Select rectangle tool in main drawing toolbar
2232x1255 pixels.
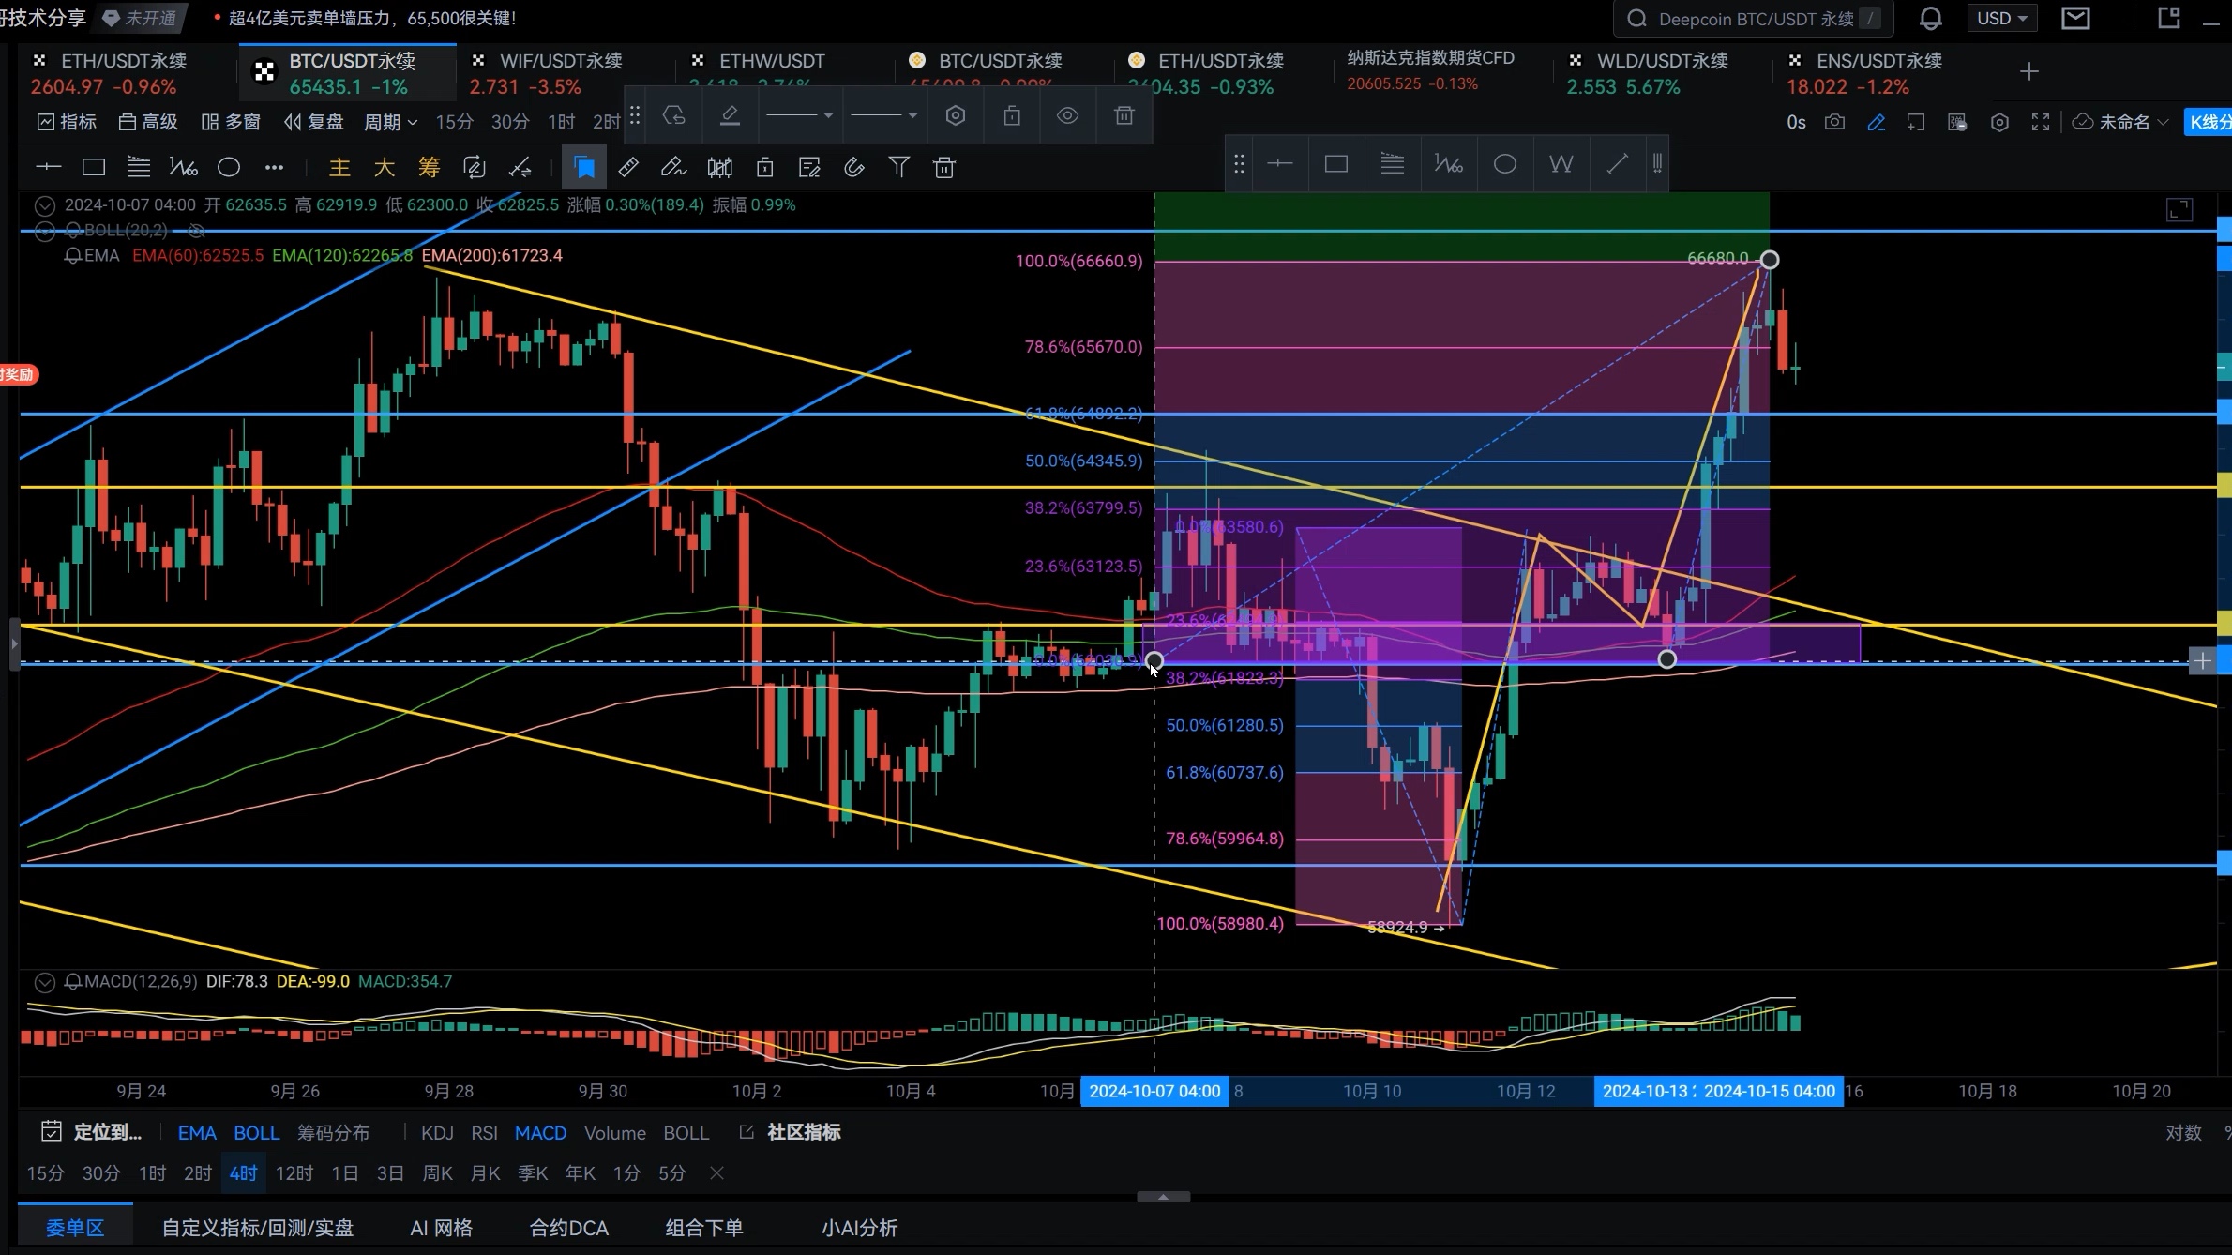94,168
